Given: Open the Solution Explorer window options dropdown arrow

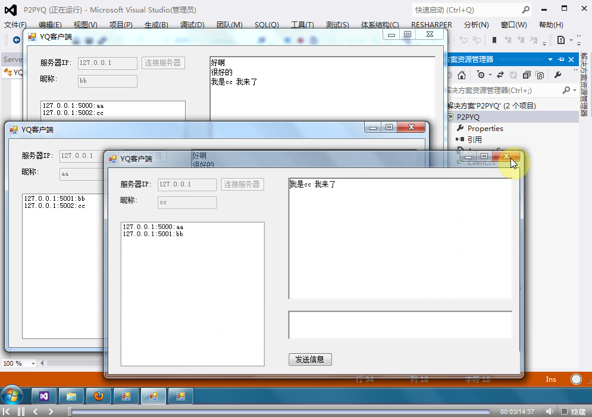Looking at the screenshot, I should (x=550, y=60).
